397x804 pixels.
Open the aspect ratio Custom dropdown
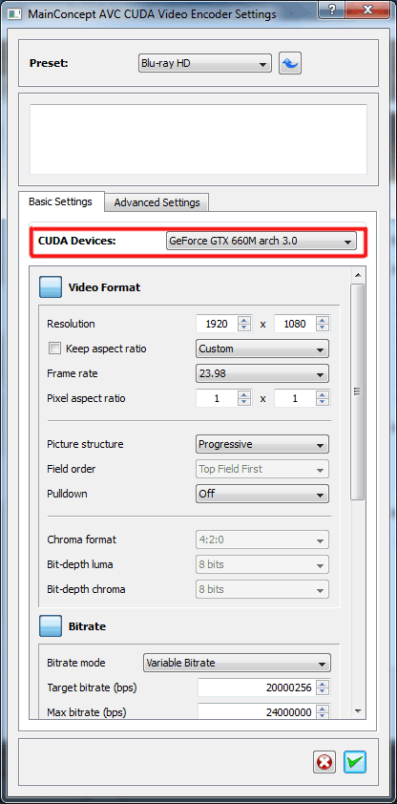(x=262, y=349)
